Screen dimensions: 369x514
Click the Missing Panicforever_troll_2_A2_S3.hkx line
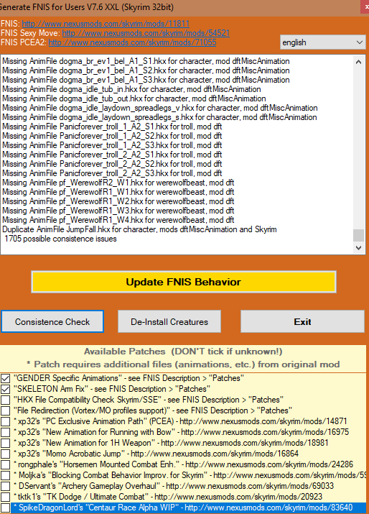(112, 173)
